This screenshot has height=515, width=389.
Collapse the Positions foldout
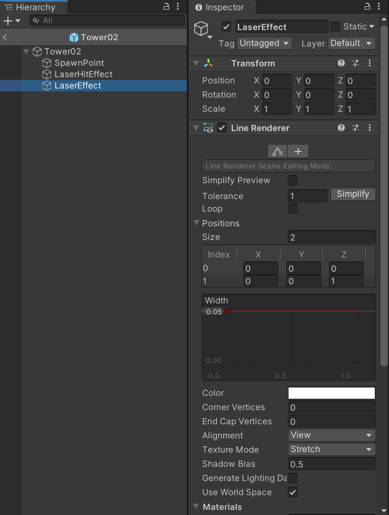196,223
